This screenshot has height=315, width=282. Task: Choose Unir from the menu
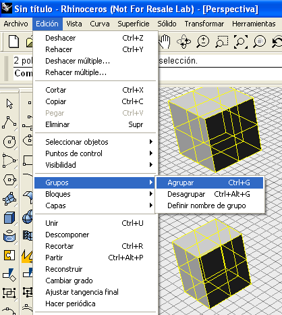tap(94, 223)
